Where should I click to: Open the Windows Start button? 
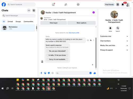2,88
